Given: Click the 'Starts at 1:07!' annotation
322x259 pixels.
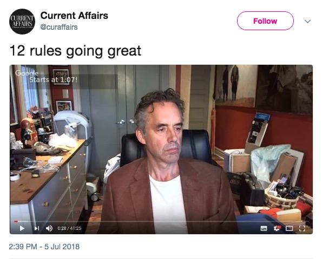Looking at the screenshot, I should point(54,80).
